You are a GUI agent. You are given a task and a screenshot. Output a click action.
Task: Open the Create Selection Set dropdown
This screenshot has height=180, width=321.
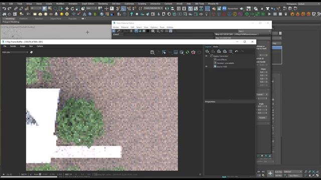(x=153, y=8)
